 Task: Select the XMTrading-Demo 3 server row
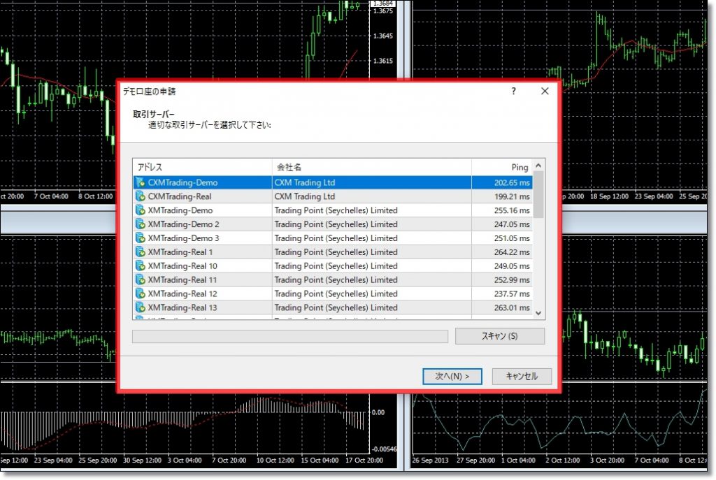pos(333,238)
